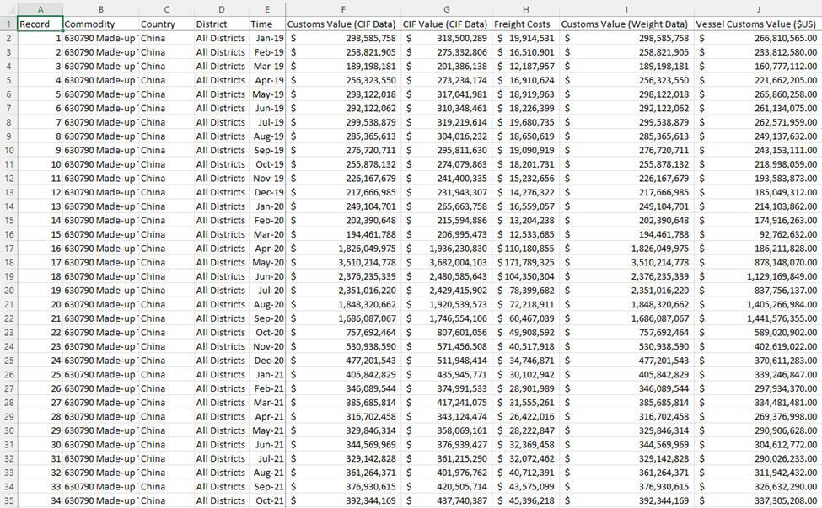Click record number 34 cell
Image resolution: width=822 pixels, height=508 pixels.
[x=40, y=500]
